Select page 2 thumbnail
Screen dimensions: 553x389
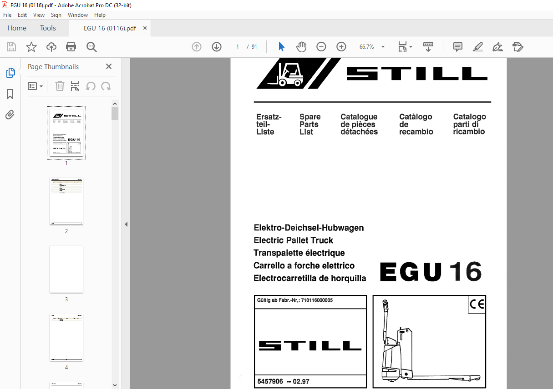pos(66,201)
